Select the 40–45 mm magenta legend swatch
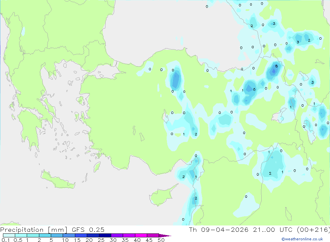This screenshot has height=242, width=330. coord(141,235)
